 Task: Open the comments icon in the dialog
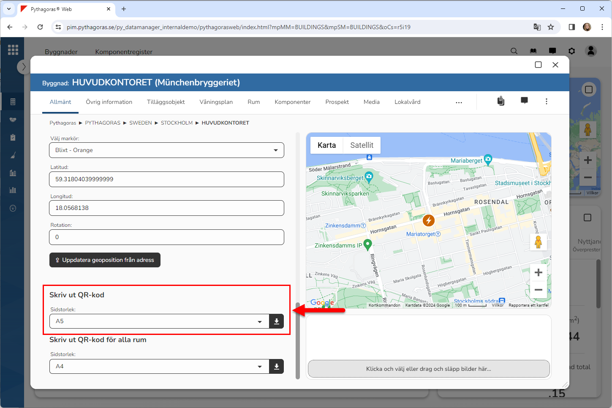(524, 101)
